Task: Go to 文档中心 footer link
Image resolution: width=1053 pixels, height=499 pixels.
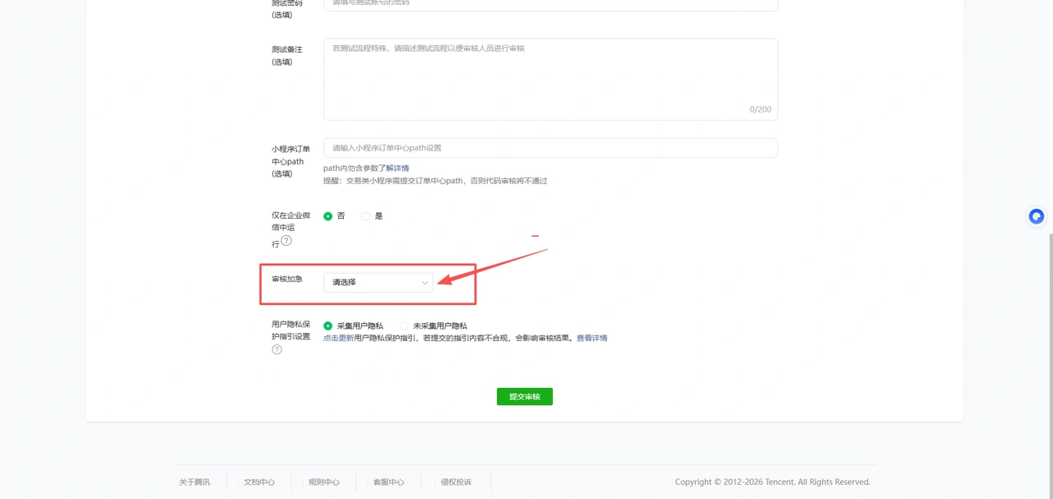Action: (x=259, y=482)
